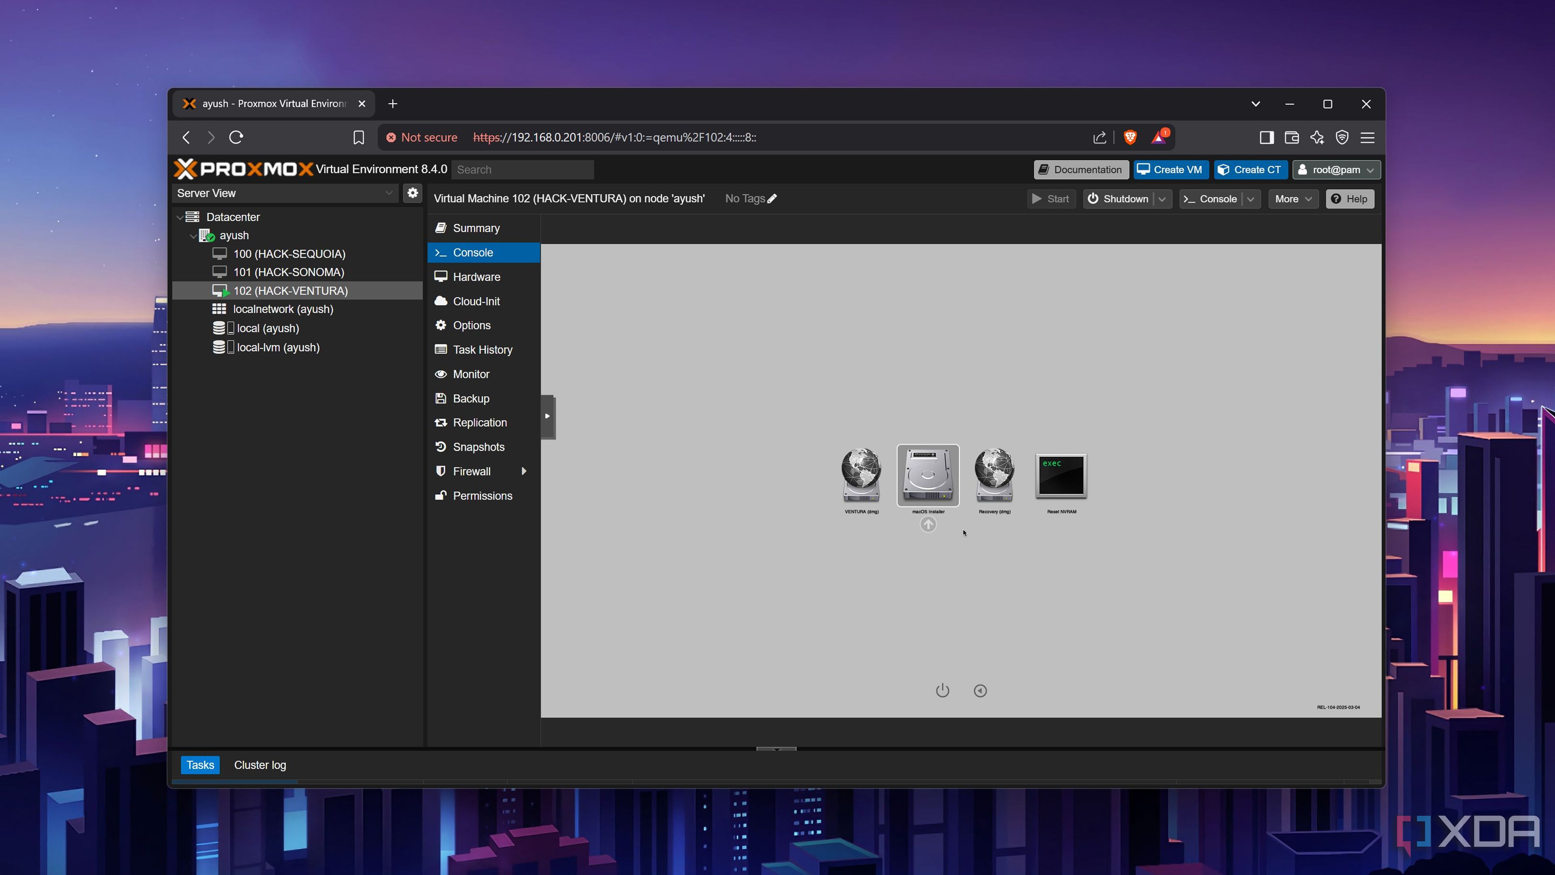Select the VENTURA (dmg) boot disk icon
Image resolution: width=1555 pixels, height=875 pixels.
click(x=861, y=475)
